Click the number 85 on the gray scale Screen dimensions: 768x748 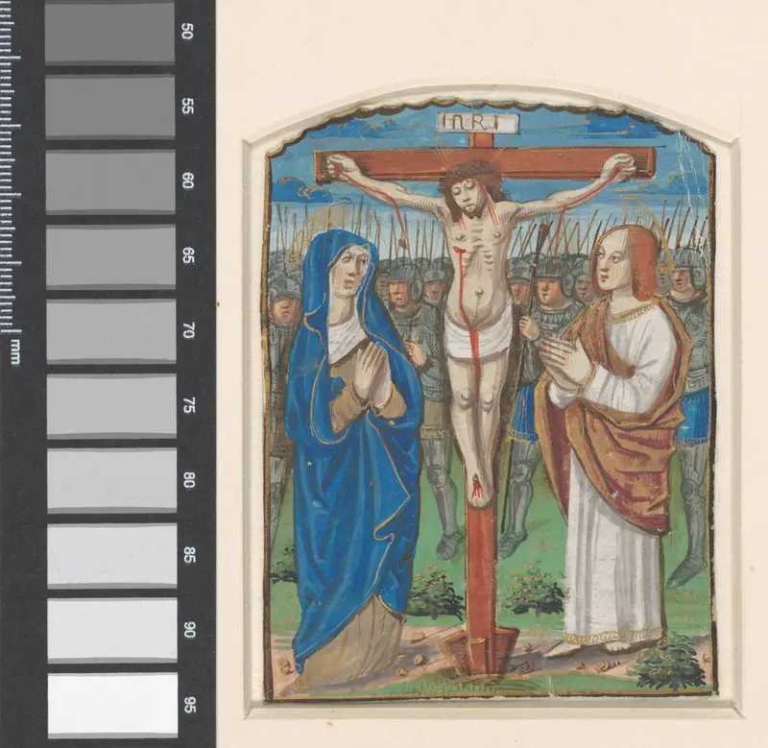point(189,556)
